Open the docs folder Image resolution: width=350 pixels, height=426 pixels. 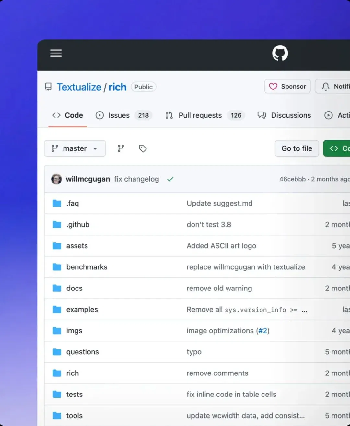pyautogui.click(x=74, y=288)
